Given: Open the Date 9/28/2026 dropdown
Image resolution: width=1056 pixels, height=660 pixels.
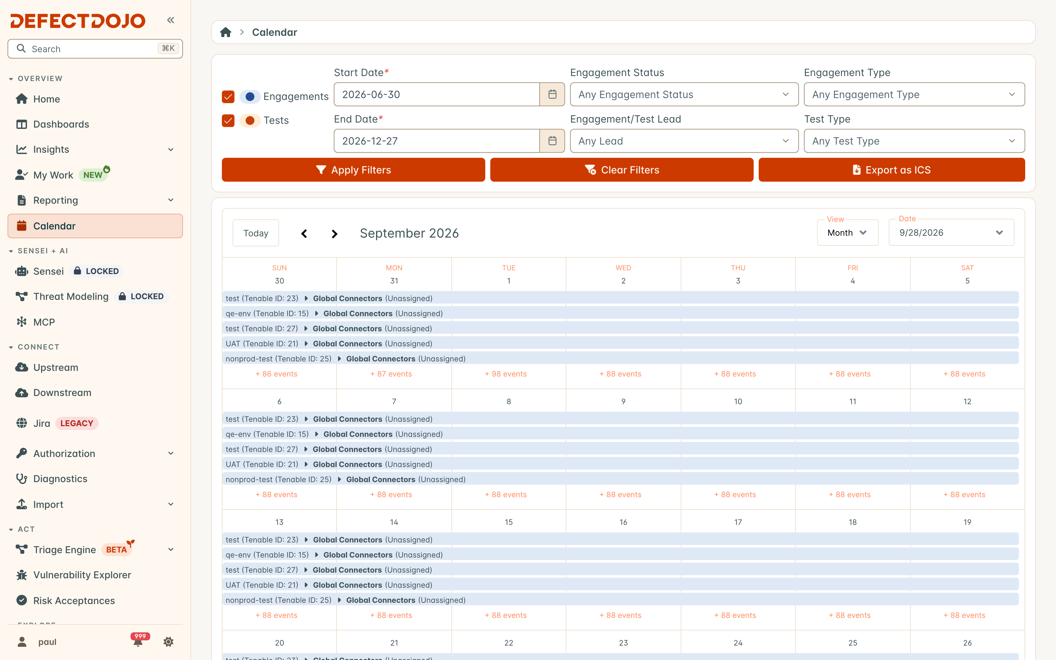Looking at the screenshot, I should click(951, 233).
